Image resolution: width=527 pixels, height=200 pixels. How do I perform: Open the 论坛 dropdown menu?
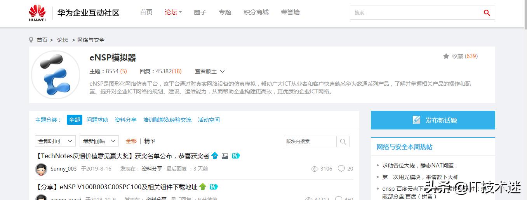pos(173,12)
